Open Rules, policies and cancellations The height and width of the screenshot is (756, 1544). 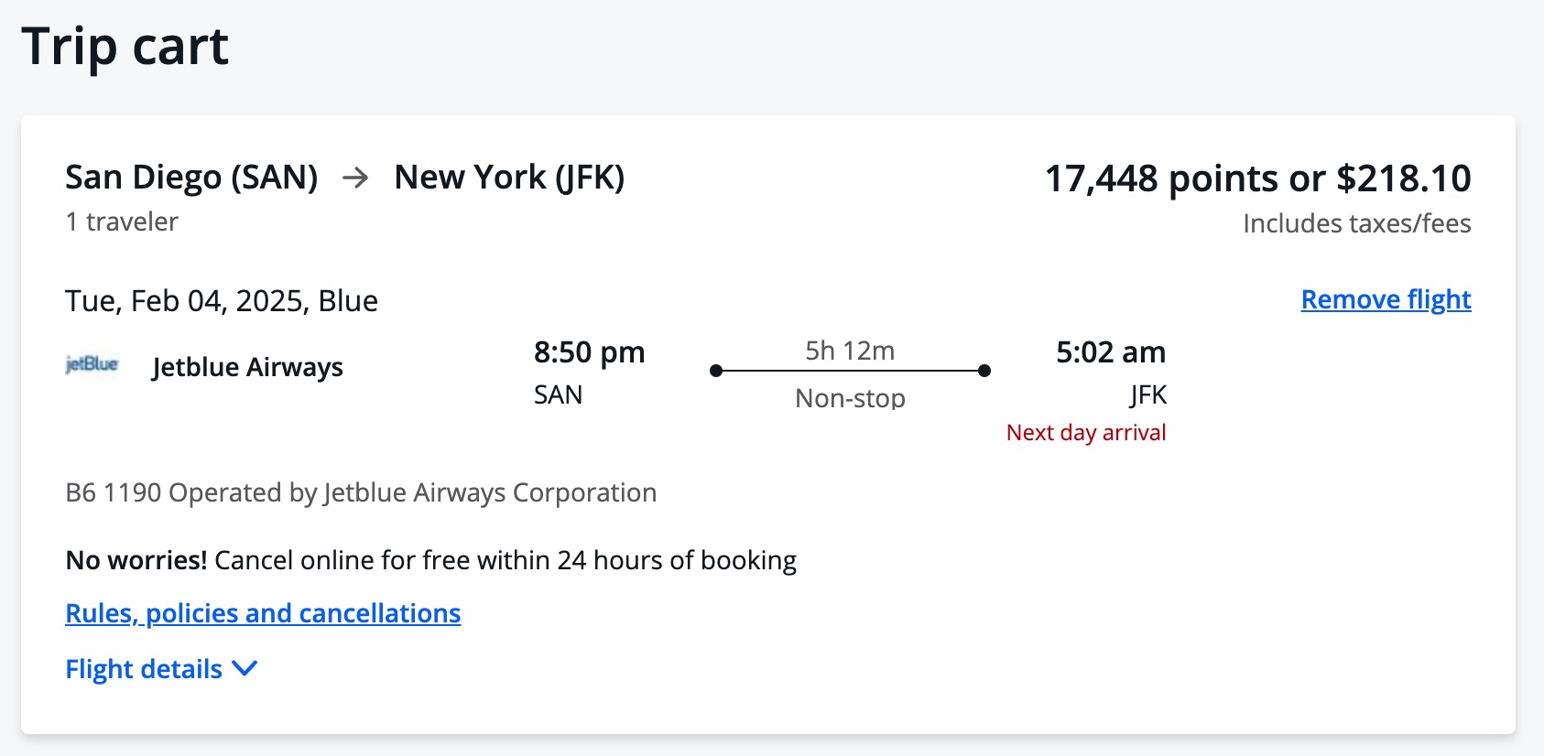[263, 613]
